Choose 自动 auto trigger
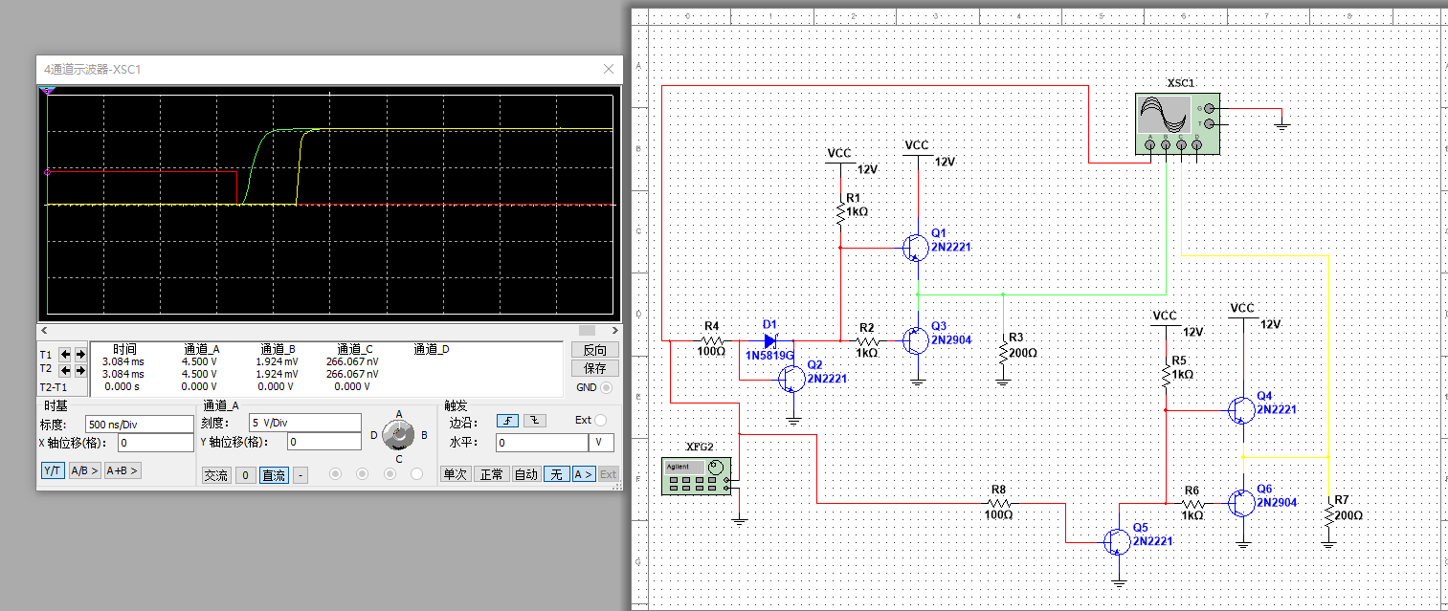 (525, 474)
